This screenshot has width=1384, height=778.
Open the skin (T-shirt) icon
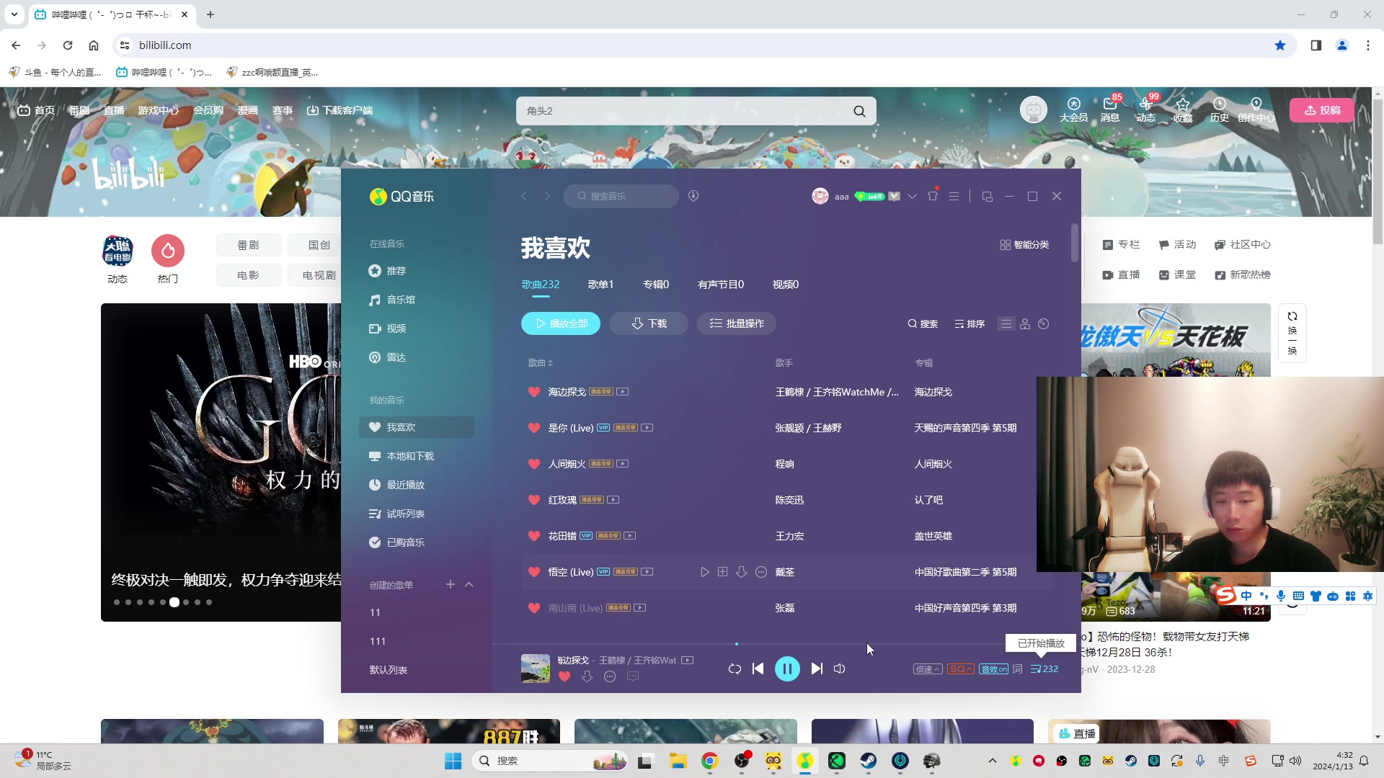point(933,196)
